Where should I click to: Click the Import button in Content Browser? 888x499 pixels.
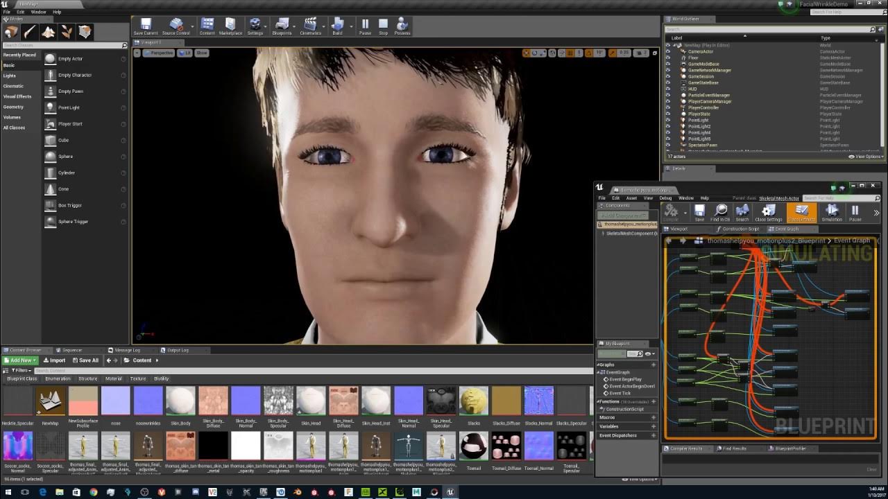54,360
